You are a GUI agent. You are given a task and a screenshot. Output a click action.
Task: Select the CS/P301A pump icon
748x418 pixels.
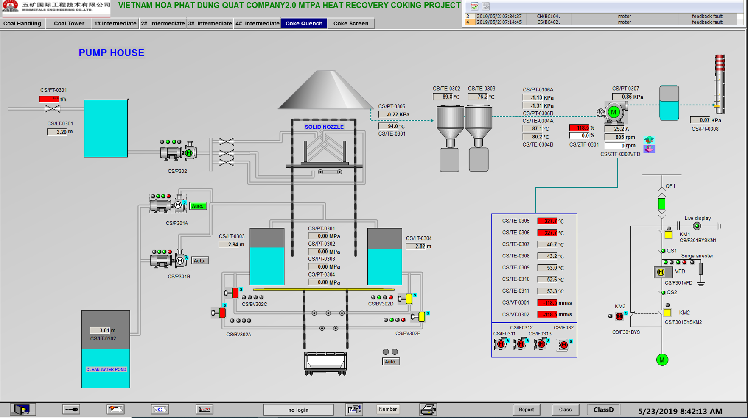coord(168,205)
